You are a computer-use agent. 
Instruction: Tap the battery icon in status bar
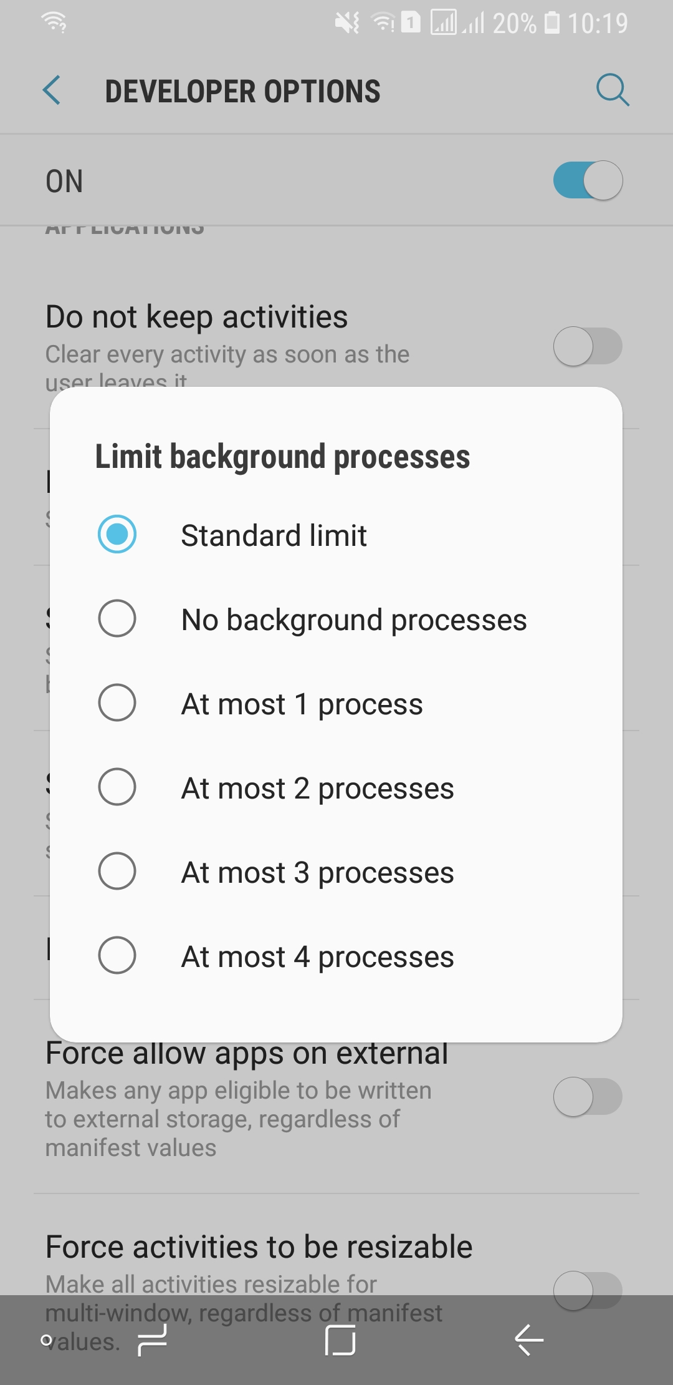[x=551, y=22]
